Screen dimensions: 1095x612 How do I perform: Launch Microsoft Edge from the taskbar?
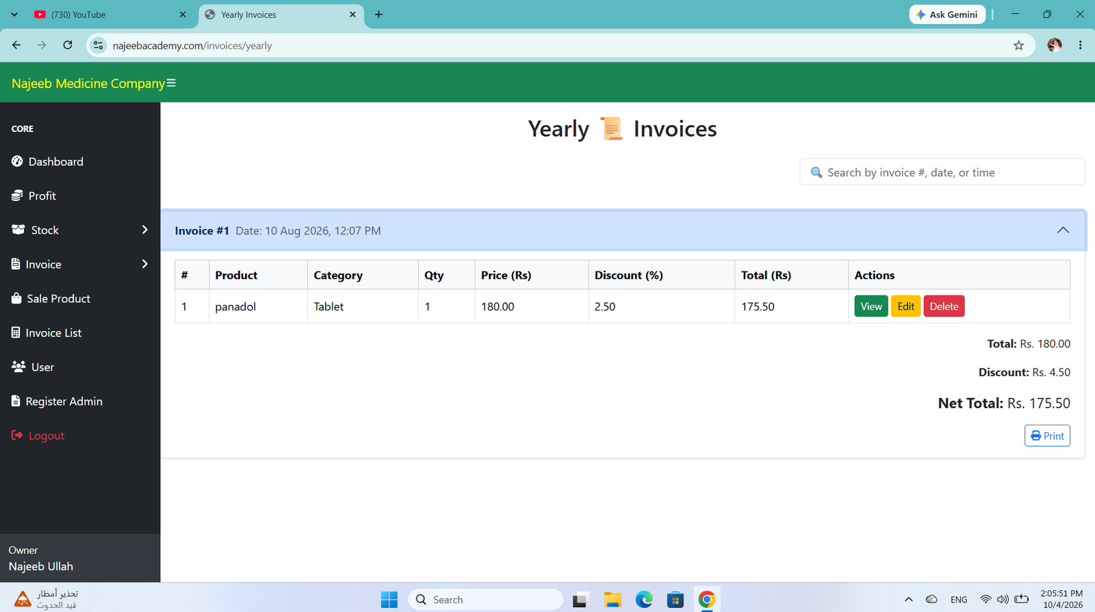tap(644, 600)
